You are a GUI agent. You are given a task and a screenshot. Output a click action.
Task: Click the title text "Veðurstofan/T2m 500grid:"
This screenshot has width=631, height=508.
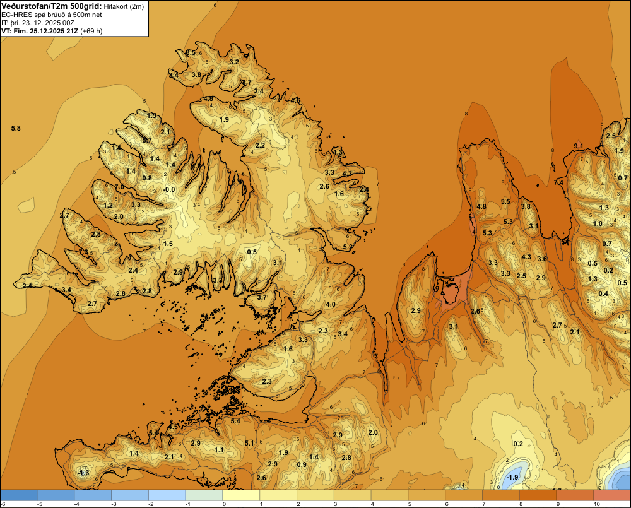[x=51, y=6]
